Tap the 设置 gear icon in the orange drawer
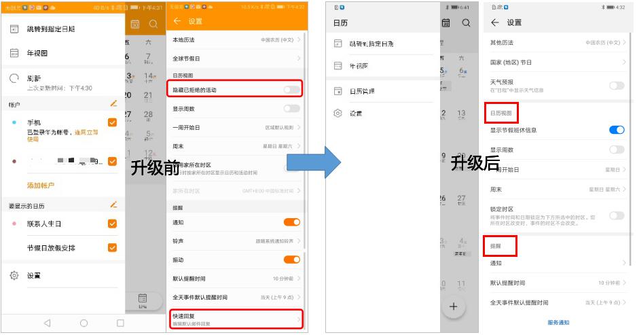Screen dimensions: 637x335 [x=14, y=275]
